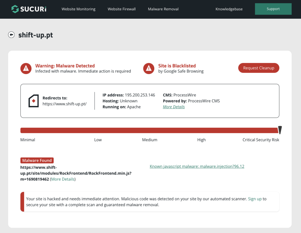
Task: Open Website Firewall menu item
Action: [122, 9]
